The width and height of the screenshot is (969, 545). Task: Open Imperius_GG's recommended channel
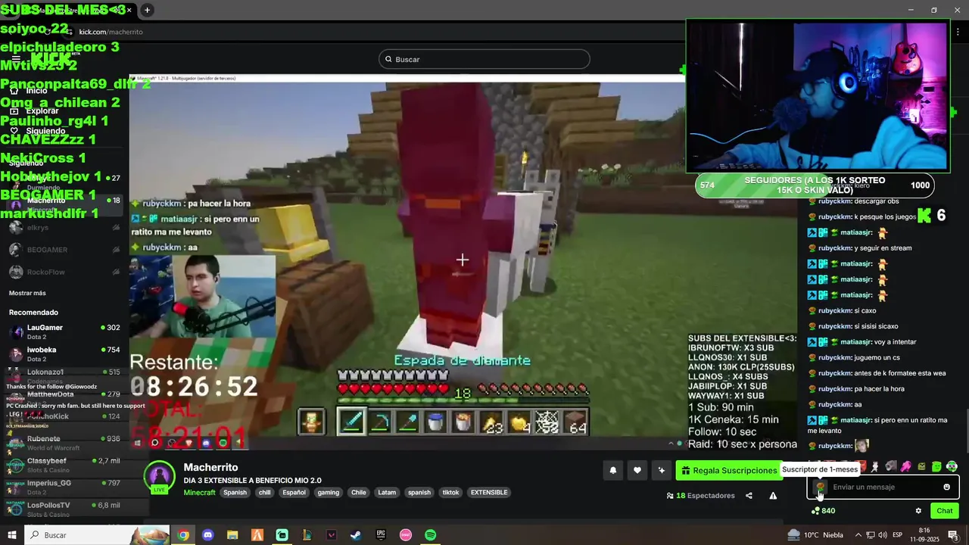[64, 487]
